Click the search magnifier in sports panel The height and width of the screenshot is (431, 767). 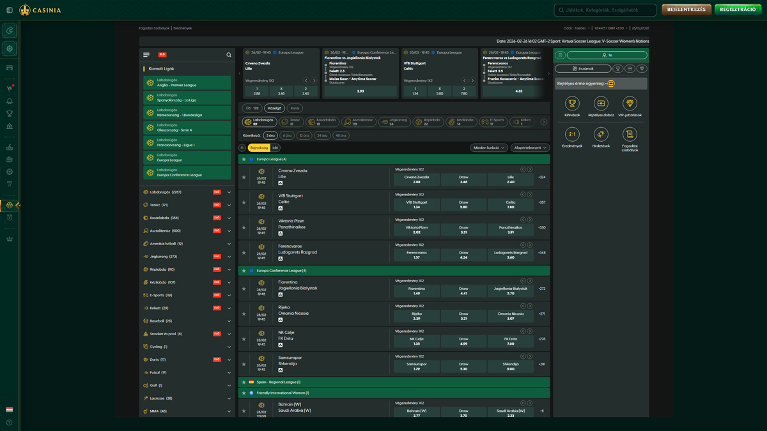(229, 55)
